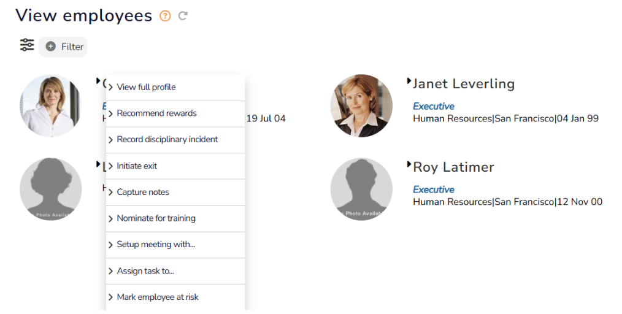622x314 pixels.
Task: Select Setup meeting with... option
Action: click(x=156, y=245)
